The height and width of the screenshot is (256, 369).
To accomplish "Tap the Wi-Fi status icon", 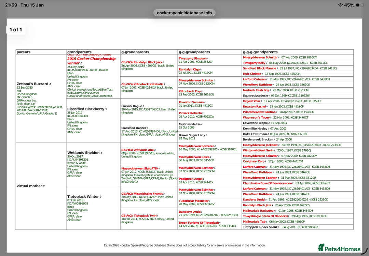I will (x=340, y=5).
